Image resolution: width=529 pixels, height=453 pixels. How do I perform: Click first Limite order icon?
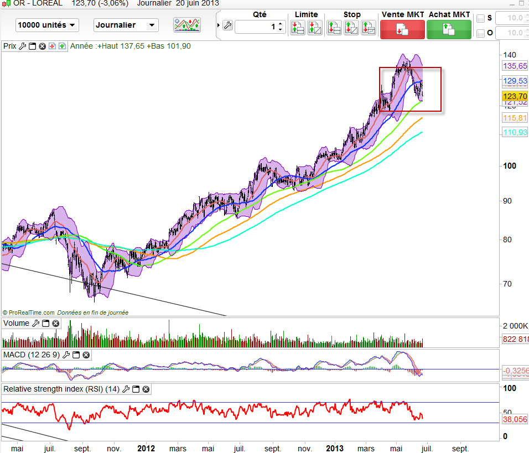297,27
